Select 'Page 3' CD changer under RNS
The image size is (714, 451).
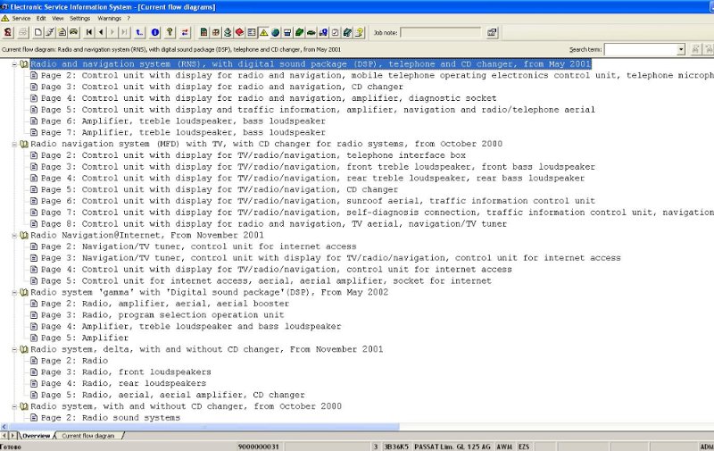tap(221, 87)
